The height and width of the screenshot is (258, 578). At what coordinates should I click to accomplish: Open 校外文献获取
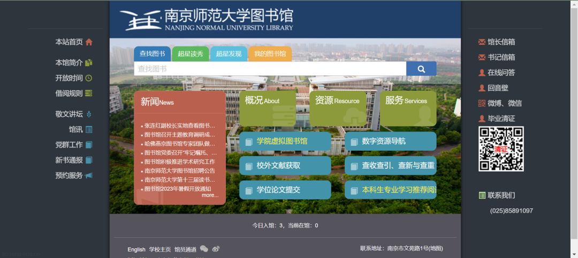point(285,166)
